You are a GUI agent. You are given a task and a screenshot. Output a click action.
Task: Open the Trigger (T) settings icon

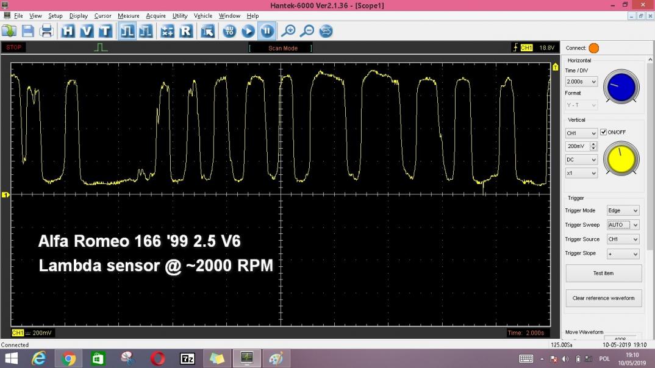tap(106, 31)
